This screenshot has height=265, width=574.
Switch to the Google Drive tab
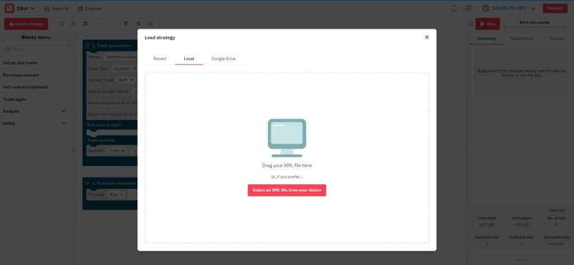coord(223,58)
